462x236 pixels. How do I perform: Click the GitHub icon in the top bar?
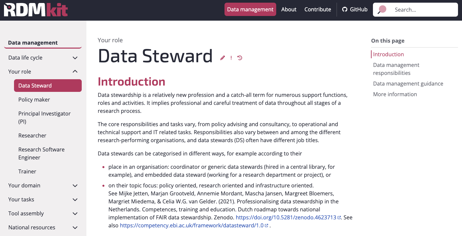[344, 9]
